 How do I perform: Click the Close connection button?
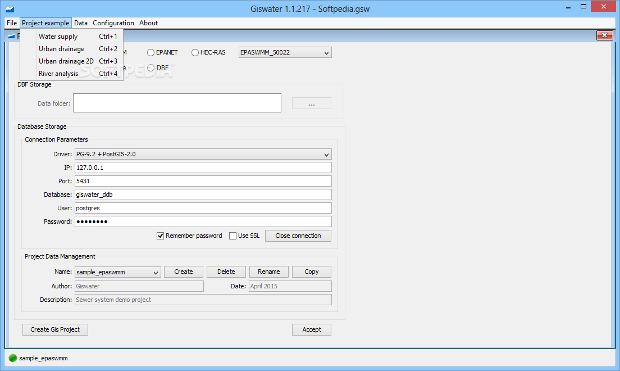point(298,236)
